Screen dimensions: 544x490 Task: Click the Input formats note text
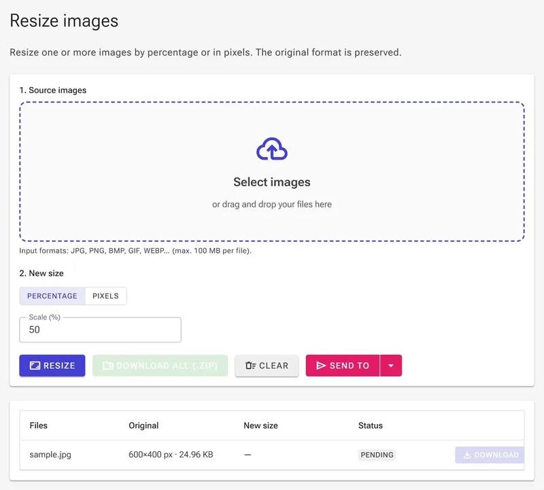pyautogui.click(x=135, y=251)
